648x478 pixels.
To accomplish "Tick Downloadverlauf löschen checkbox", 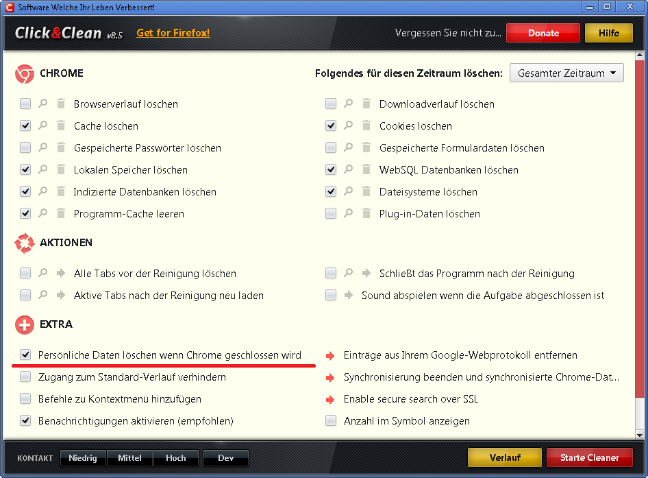I will tap(331, 104).
